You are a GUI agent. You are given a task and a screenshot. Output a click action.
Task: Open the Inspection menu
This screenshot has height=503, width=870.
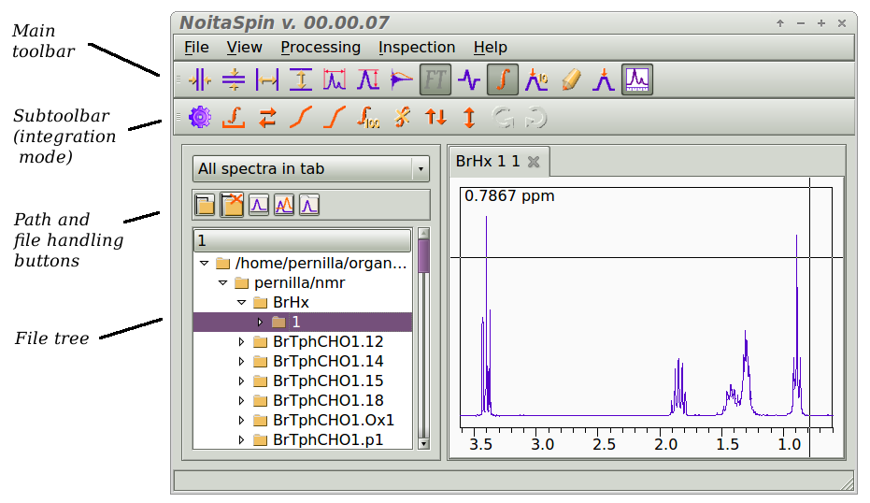(417, 48)
